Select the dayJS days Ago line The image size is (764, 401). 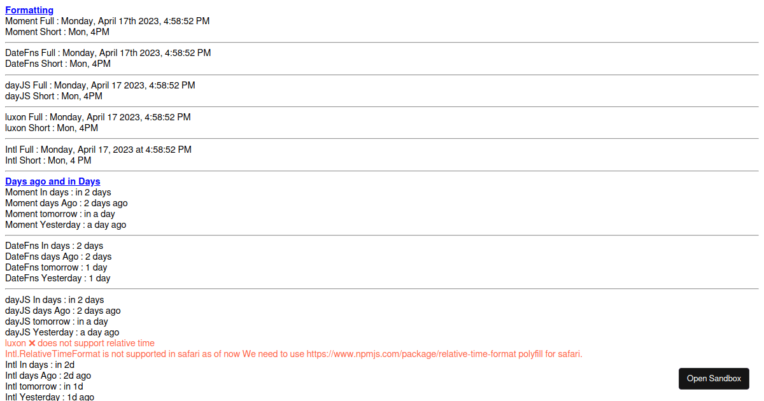click(64, 310)
